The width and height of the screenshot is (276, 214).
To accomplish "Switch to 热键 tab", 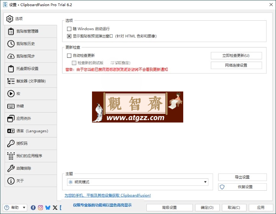I will tap(31, 106).
